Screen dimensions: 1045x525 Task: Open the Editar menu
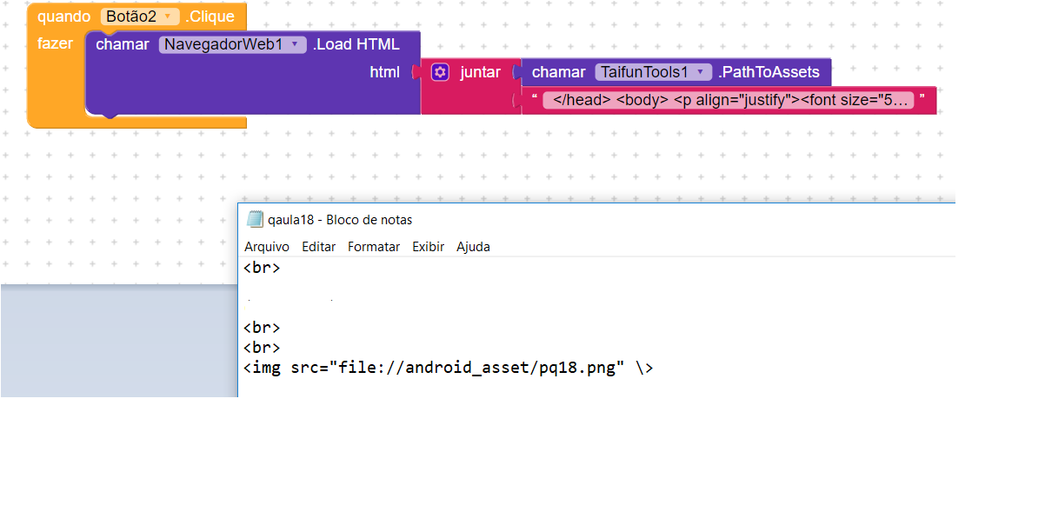[318, 247]
